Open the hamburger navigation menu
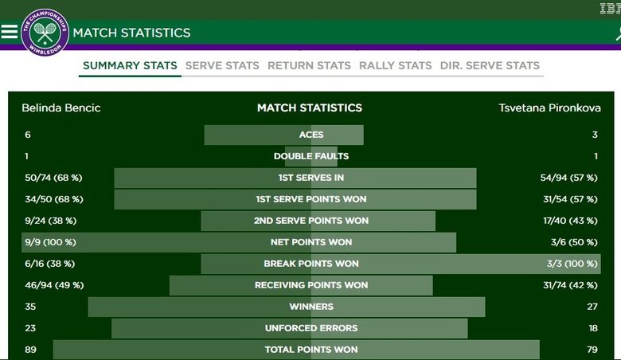The image size is (621, 360). click(9, 32)
